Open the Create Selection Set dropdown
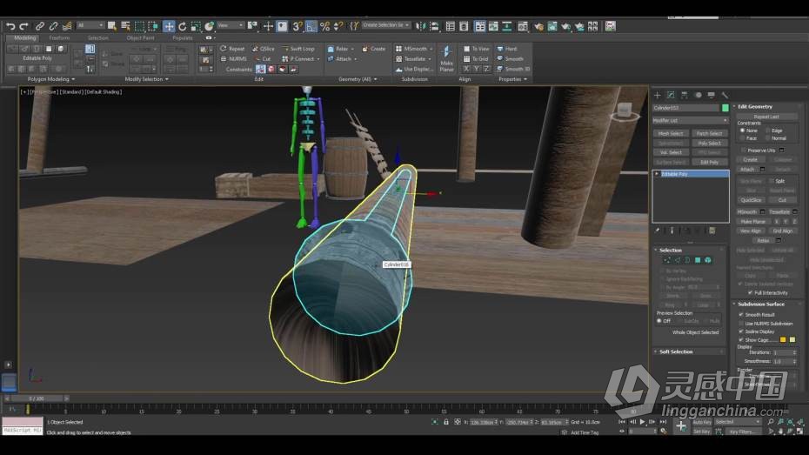Viewport: 809px width, 455px height. [x=386, y=24]
